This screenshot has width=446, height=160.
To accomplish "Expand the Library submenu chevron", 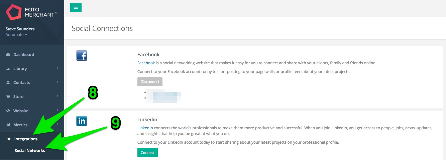I will (58, 68).
